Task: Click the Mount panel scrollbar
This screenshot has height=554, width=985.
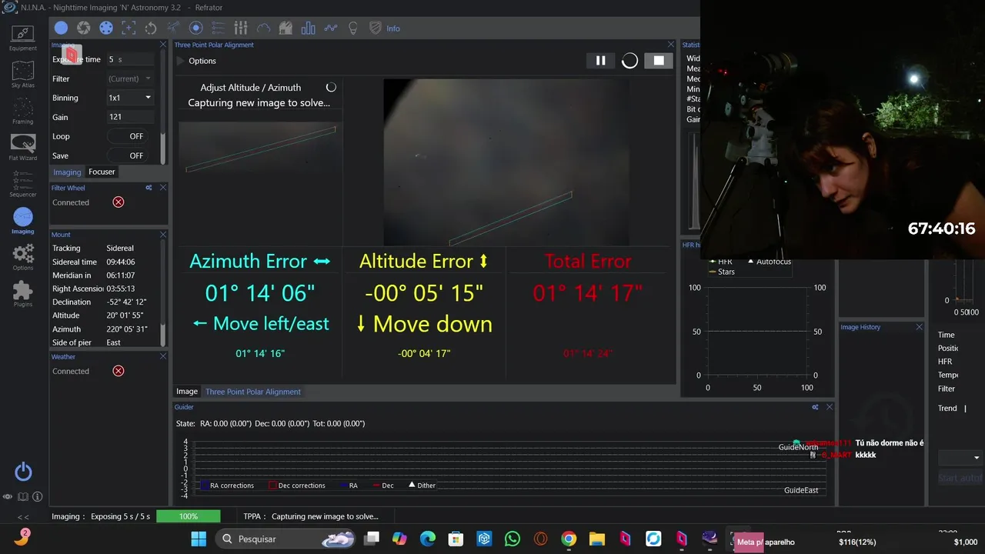Action: point(162,294)
